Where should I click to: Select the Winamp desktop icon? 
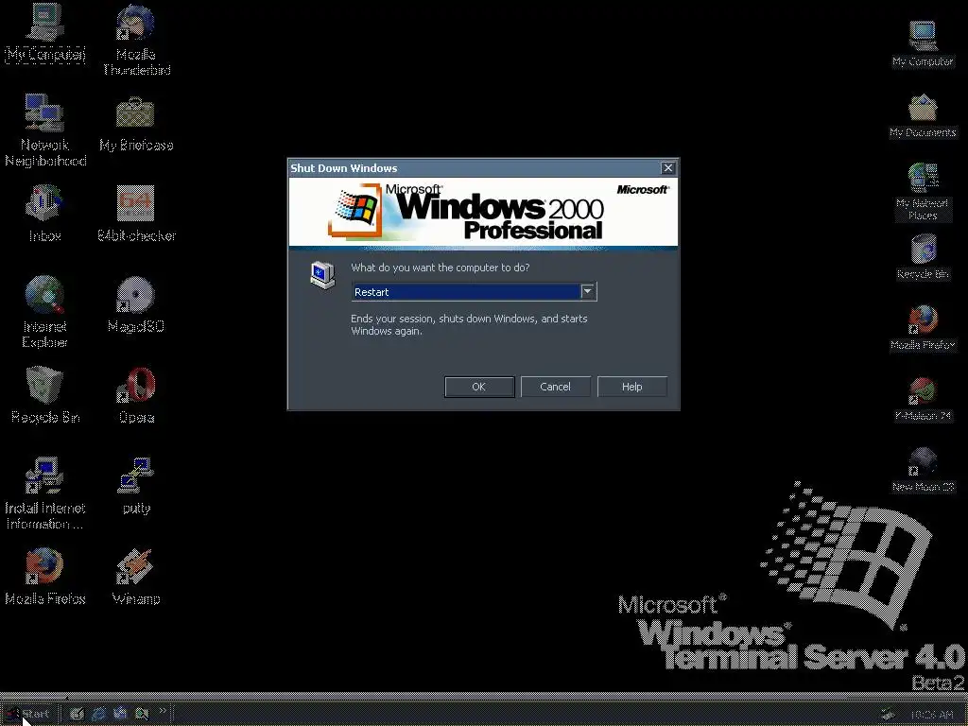[136, 576]
